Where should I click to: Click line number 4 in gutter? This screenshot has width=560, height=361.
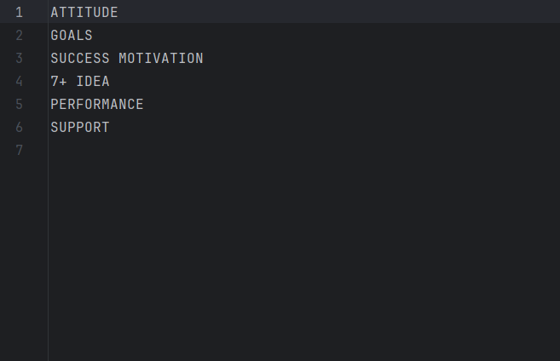[20, 82]
